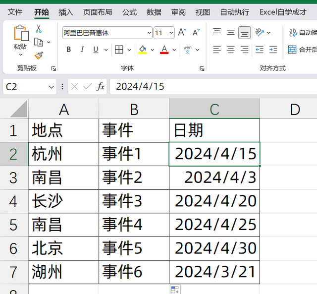
Task: Expand border options dropdown
Action: [129, 50]
